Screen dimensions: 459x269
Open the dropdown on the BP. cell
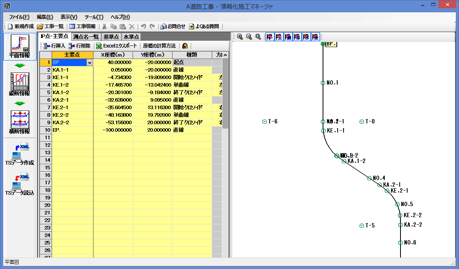click(x=90, y=63)
